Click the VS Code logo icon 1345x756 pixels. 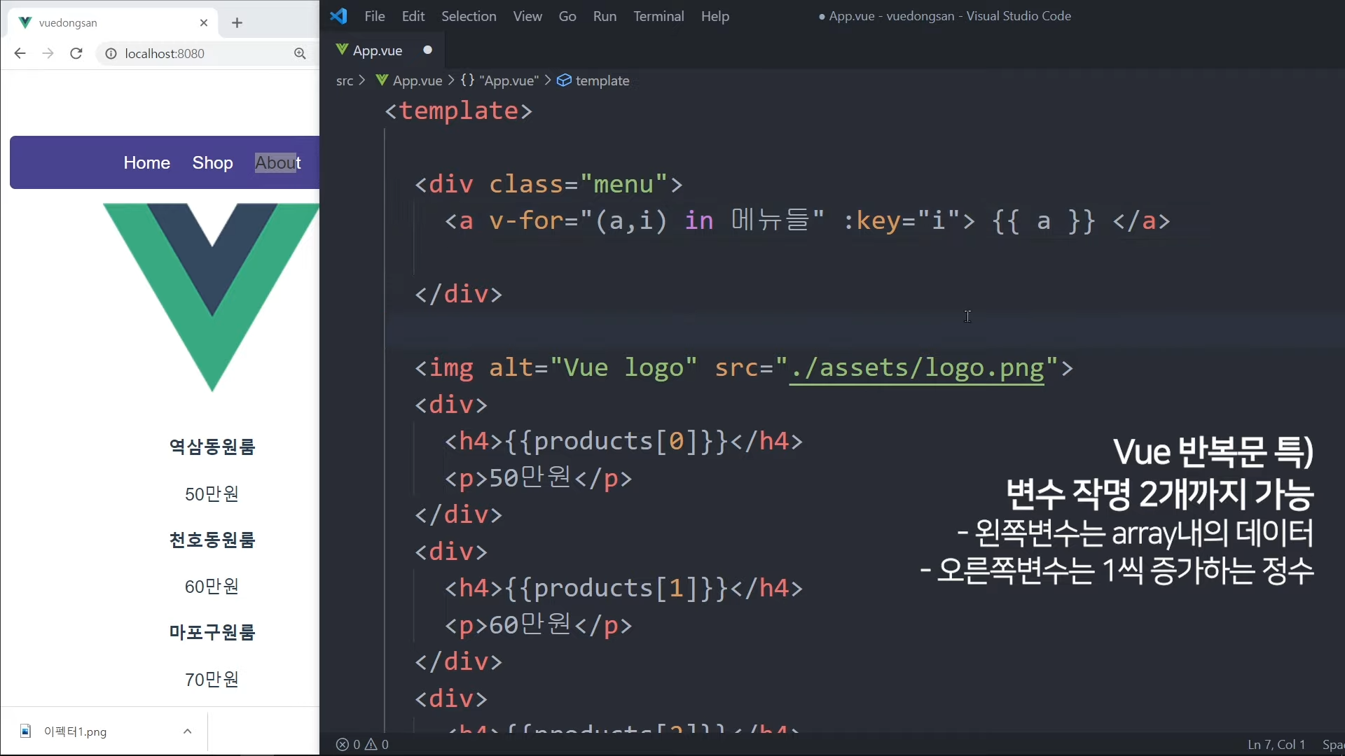pos(339,16)
